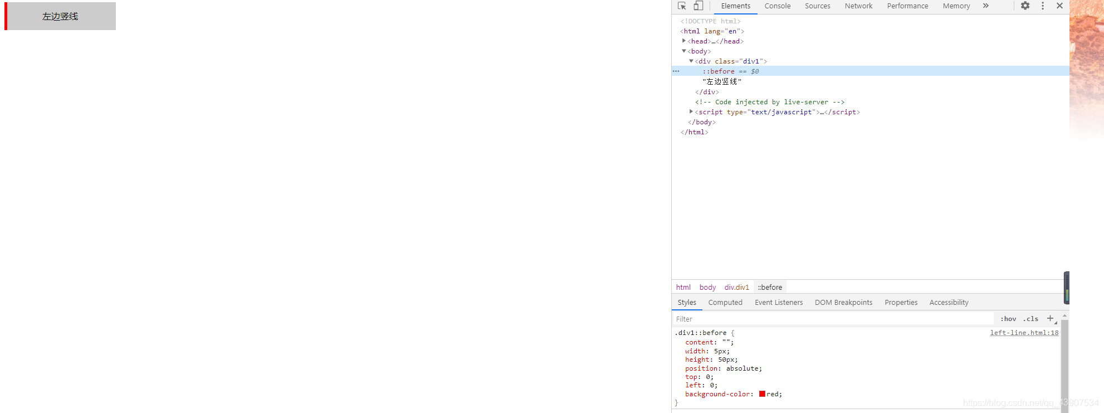The image size is (1104, 413).
Task: Select the live-server comment row
Action: click(870, 102)
